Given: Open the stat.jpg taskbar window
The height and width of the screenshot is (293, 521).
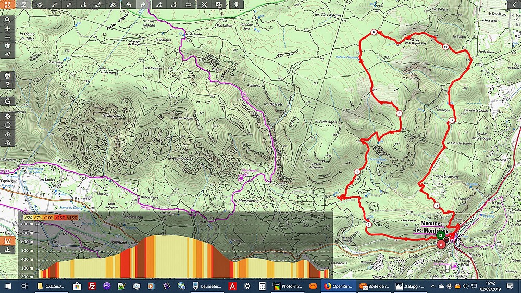Looking at the screenshot, I should (411, 286).
